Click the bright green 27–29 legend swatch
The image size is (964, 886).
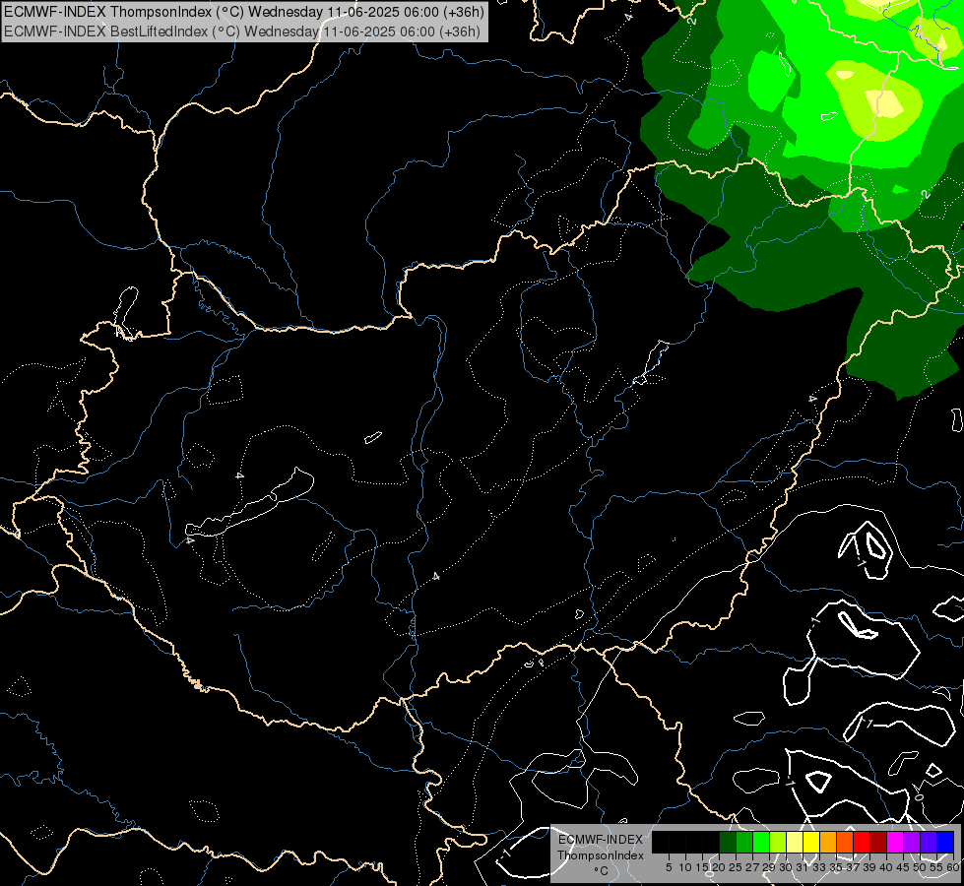(761, 842)
